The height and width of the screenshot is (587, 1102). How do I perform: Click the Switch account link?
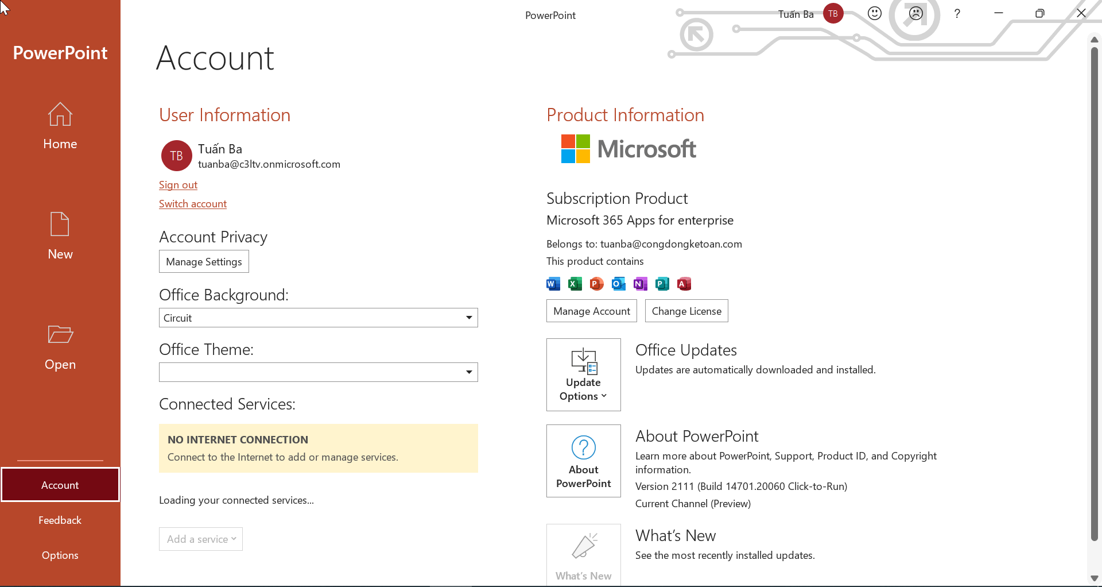193,204
